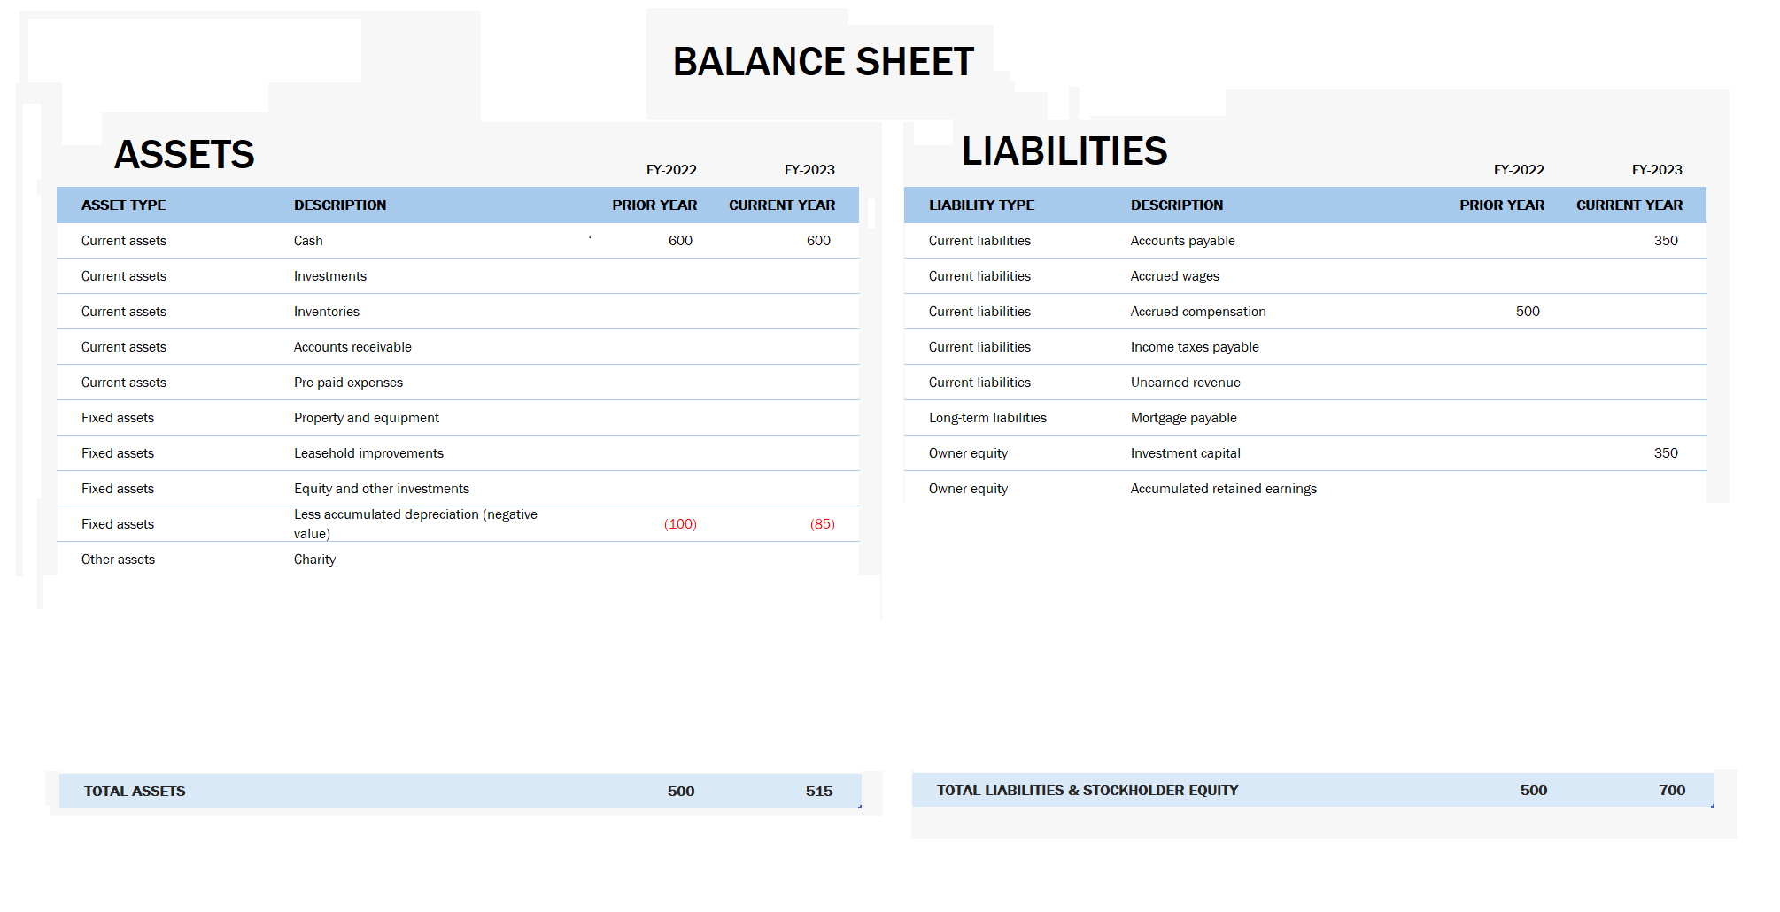
Task: Click the depreciation current year value (85)
Action: [x=822, y=524]
